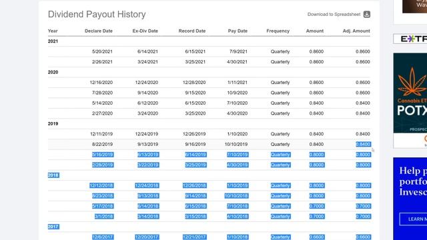Click the 2020 year row label
Screen dimensions: 427x240
point(53,72)
